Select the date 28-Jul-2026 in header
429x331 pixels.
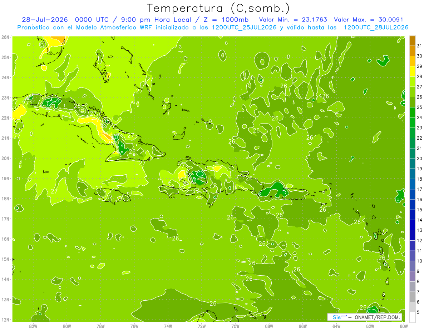(45, 20)
